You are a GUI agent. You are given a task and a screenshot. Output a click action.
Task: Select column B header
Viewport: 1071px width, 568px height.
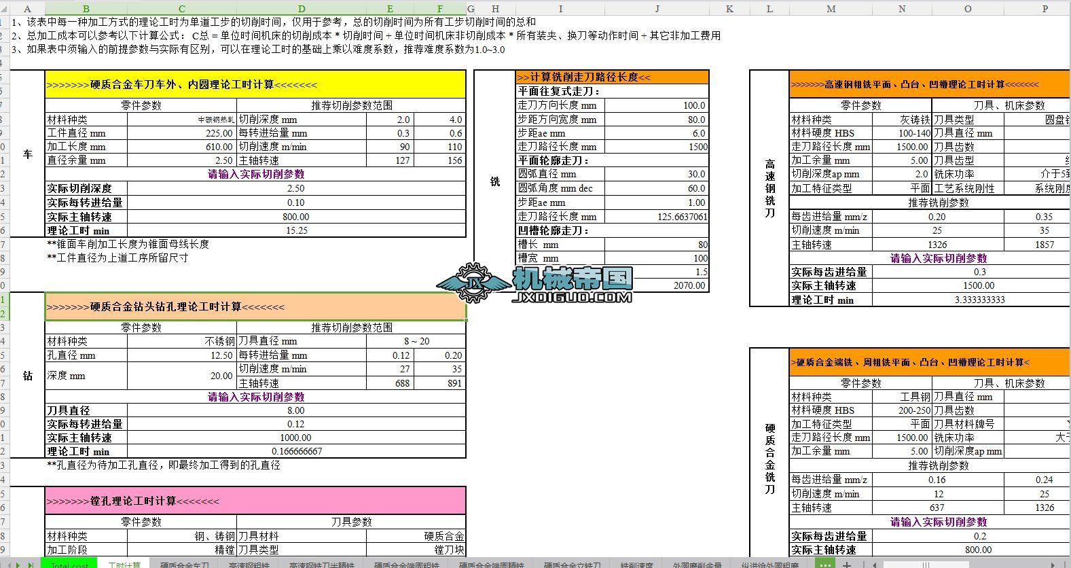click(86, 9)
